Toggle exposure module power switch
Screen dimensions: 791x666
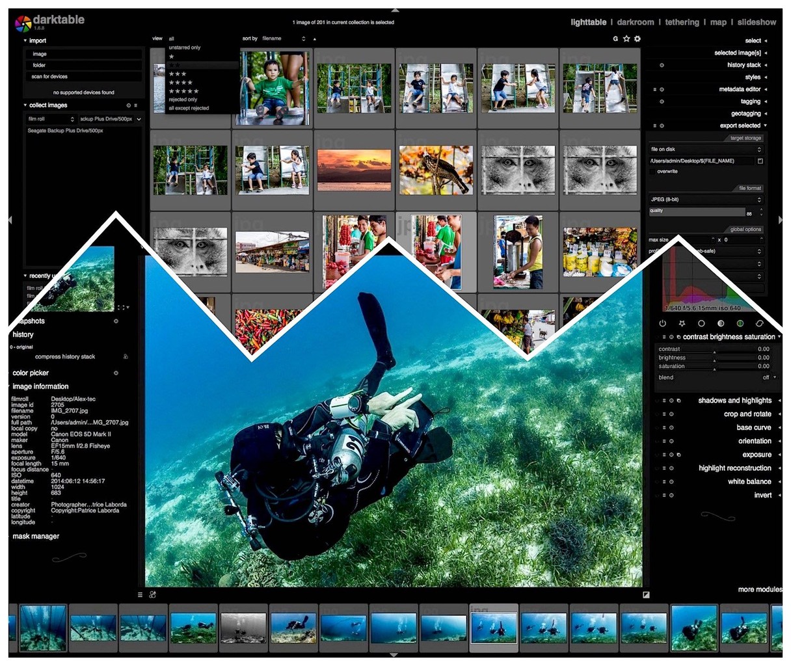(657, 455)
